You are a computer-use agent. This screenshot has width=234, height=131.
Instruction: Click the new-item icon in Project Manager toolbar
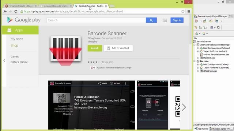[x=197, y=21]
